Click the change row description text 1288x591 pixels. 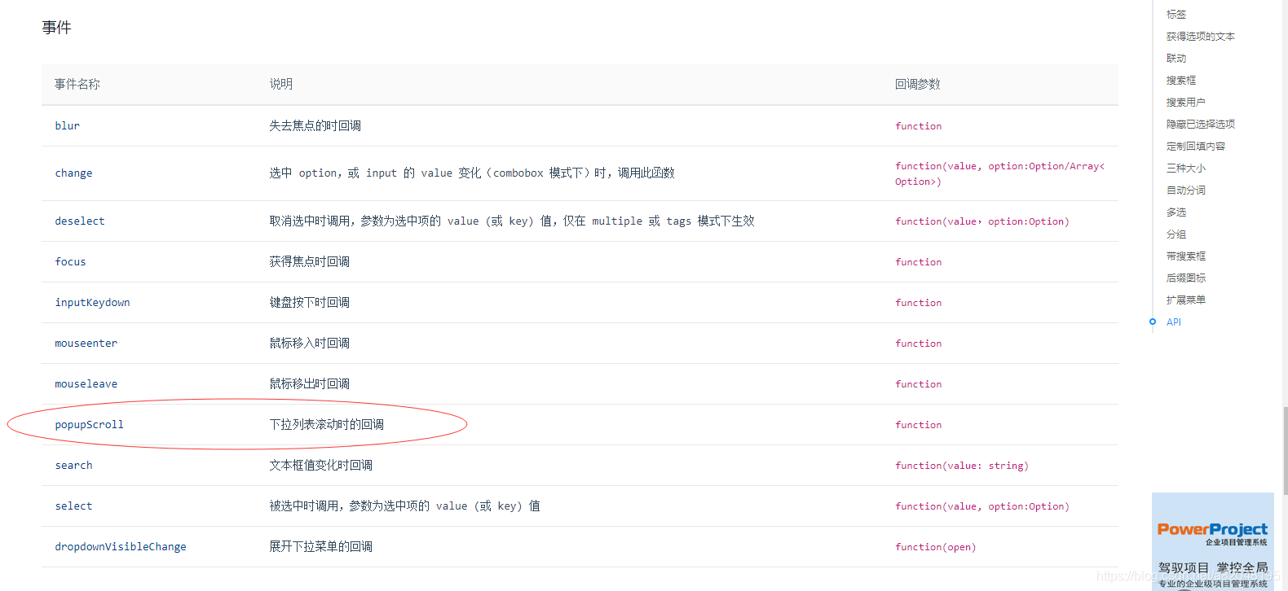[x=472, y=173]
